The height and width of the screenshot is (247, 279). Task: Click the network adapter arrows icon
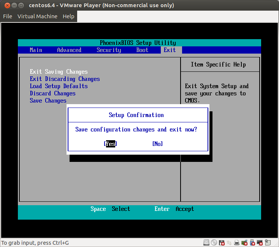point(229,242)
